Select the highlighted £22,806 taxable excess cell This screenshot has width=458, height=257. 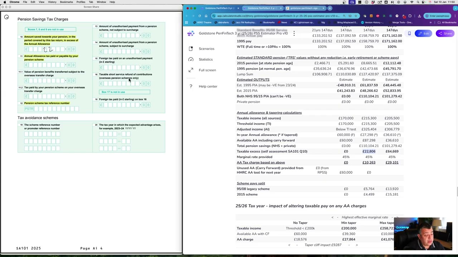(x=369, y=151)
